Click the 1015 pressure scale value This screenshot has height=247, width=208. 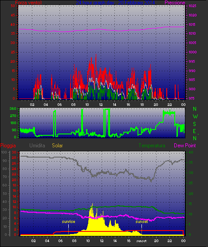192,24
